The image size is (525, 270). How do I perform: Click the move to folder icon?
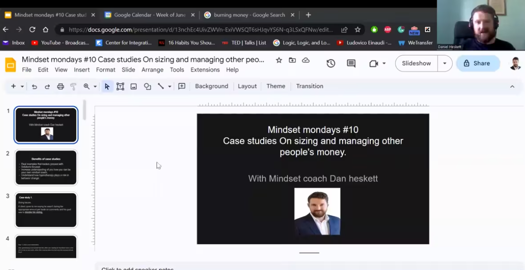[x=292, y=60]
